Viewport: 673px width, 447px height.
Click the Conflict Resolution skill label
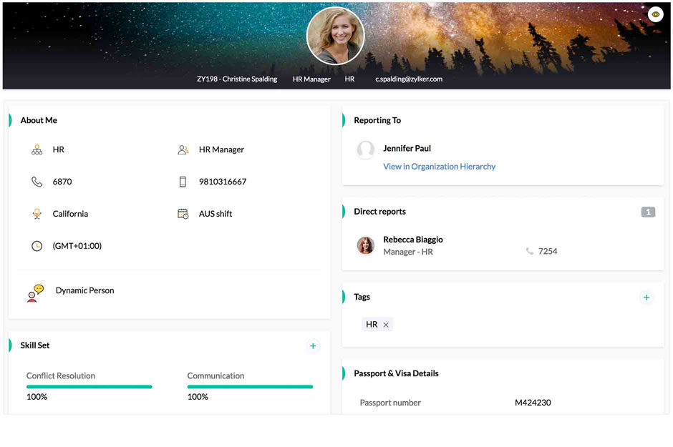(x=61, y=376)
